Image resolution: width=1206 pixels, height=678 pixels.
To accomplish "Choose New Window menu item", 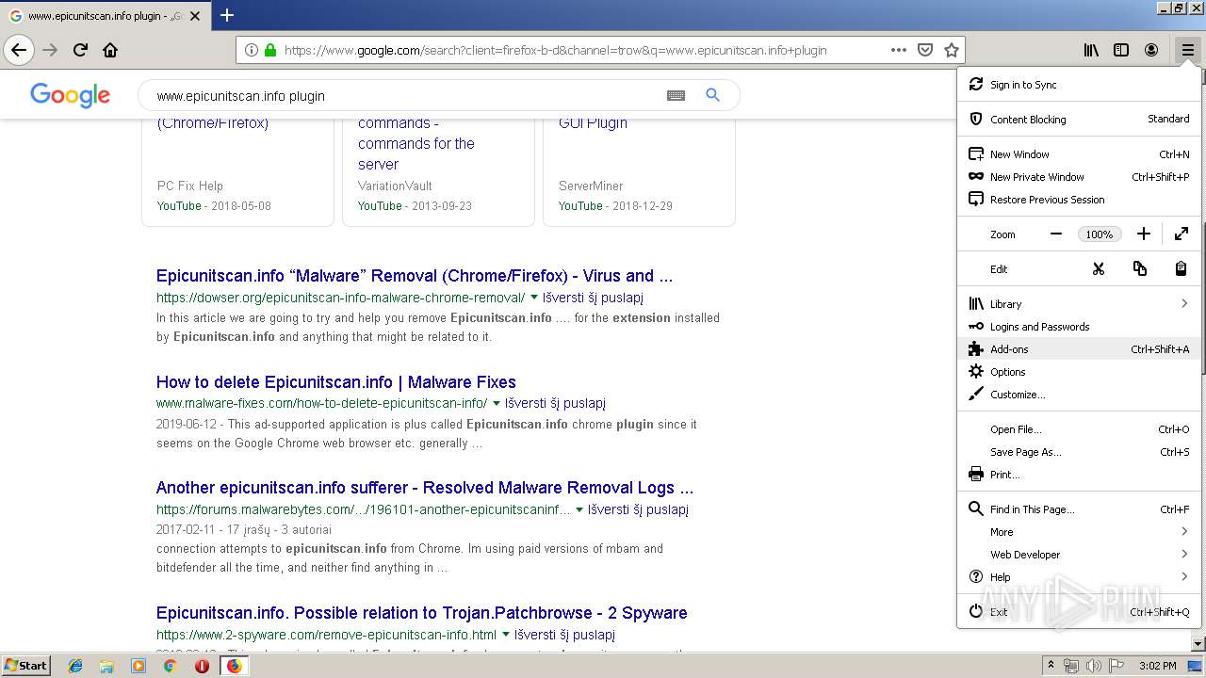I will click(x=1079, y=154).
